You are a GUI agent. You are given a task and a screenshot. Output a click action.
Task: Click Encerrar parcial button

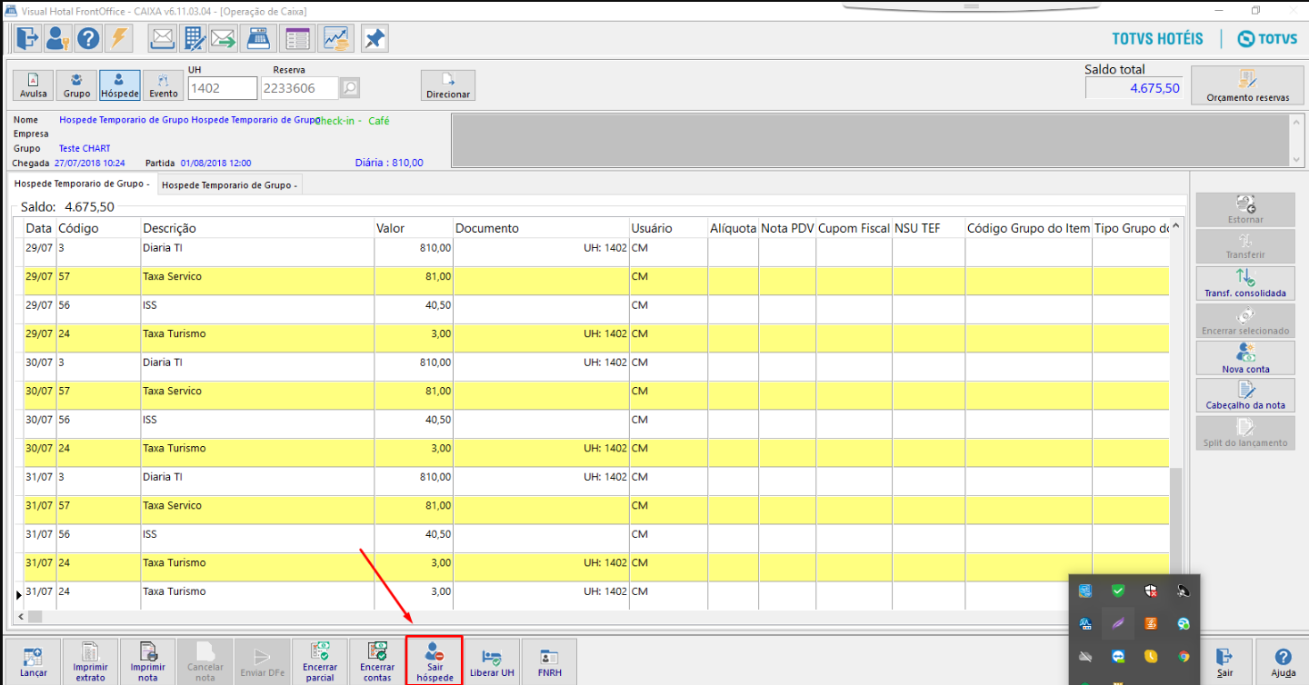(x=320, y=661)
